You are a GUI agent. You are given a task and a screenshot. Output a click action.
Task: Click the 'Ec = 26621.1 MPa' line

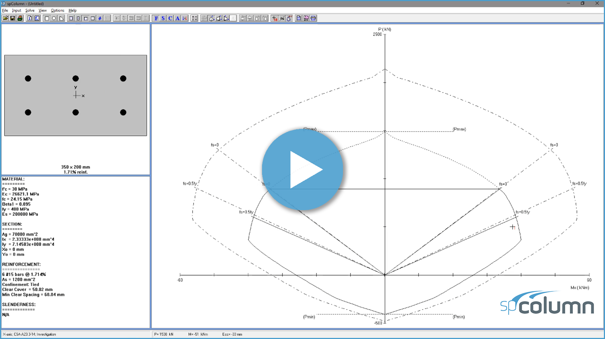click(x=20, y=194)
